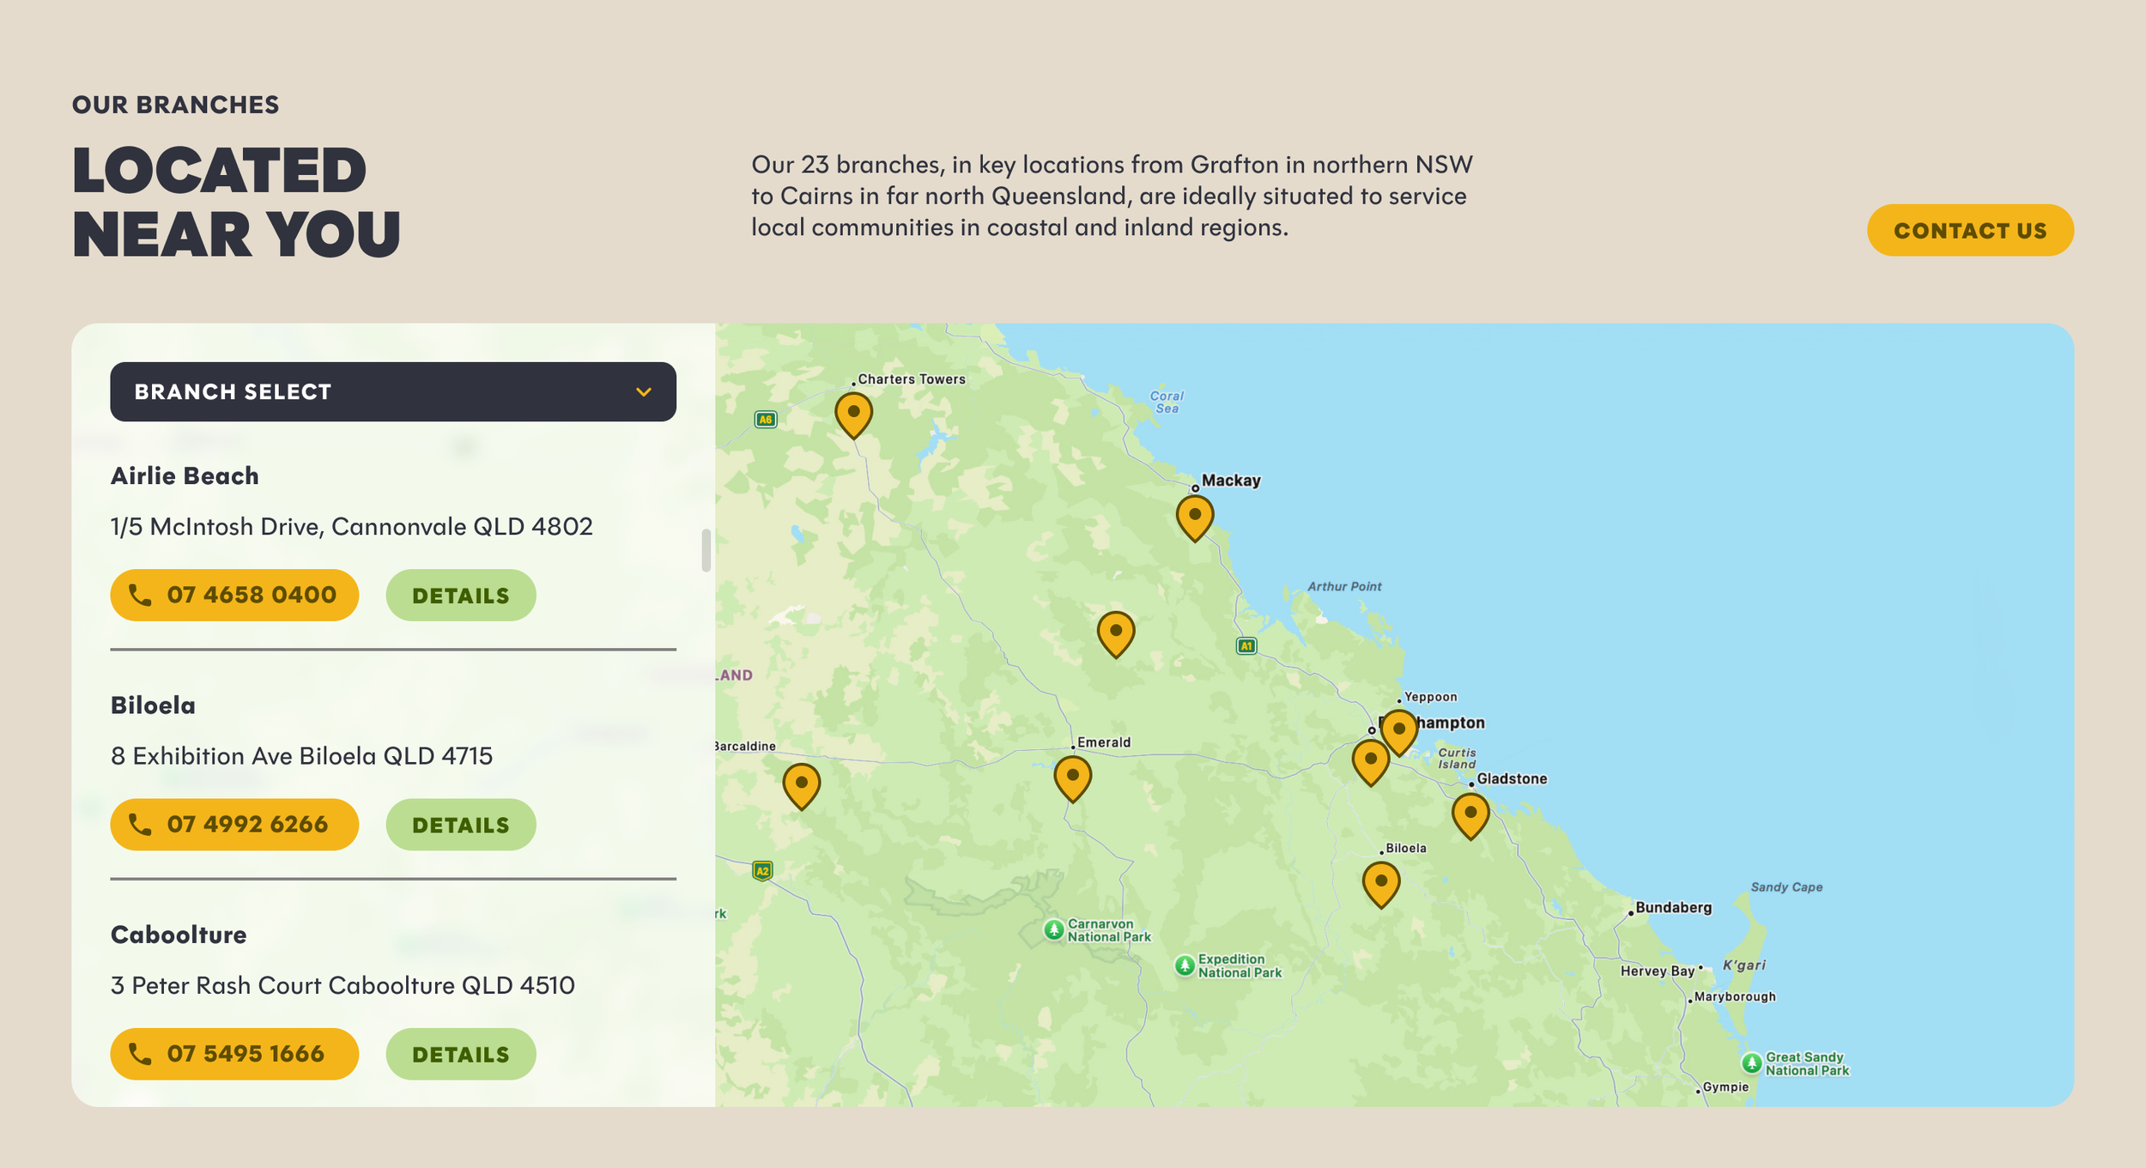Click map pin near Charters Towers

[x=853, y=414]
